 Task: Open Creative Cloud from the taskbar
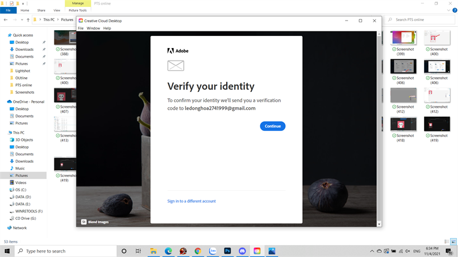coord(257,251)
